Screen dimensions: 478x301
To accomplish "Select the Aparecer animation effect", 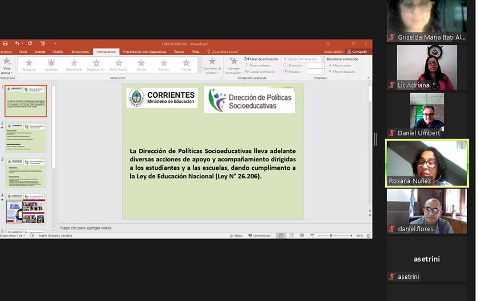I will point(51,65).
